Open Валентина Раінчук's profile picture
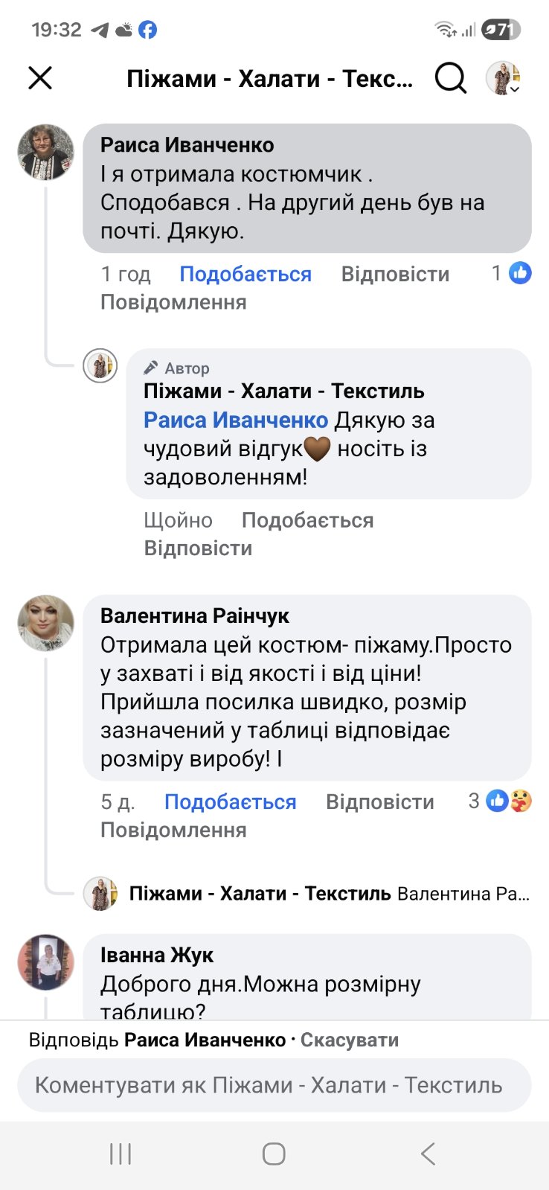This screenshot has height=1190, width=549. 46,624
